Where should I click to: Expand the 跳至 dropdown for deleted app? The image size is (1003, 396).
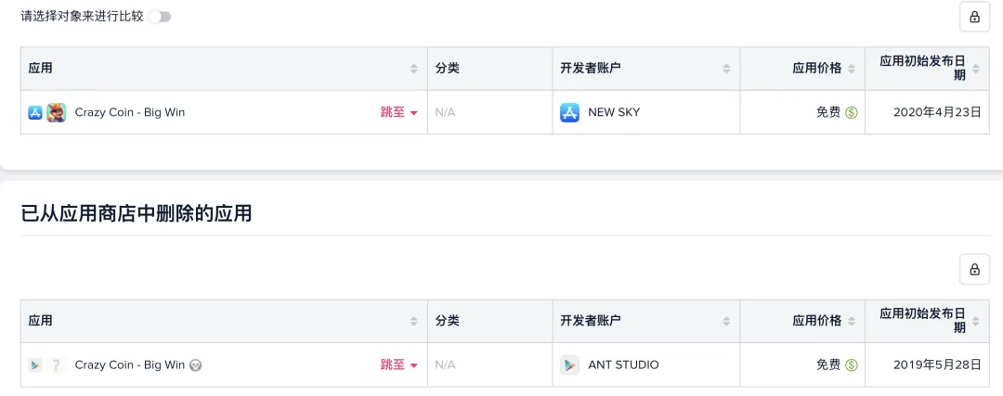(x=399, y=364)
